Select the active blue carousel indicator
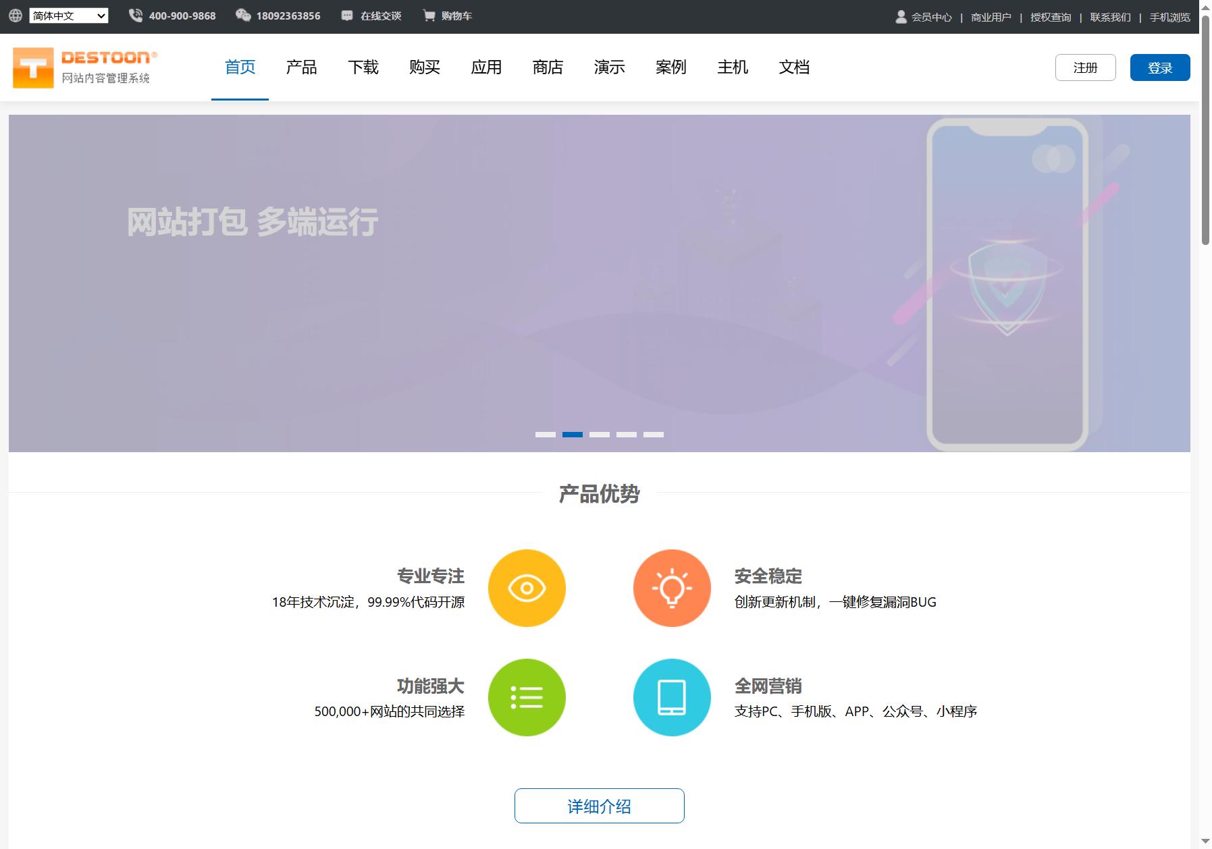The width and height of the screenshot is (1212, 849). 573,435
